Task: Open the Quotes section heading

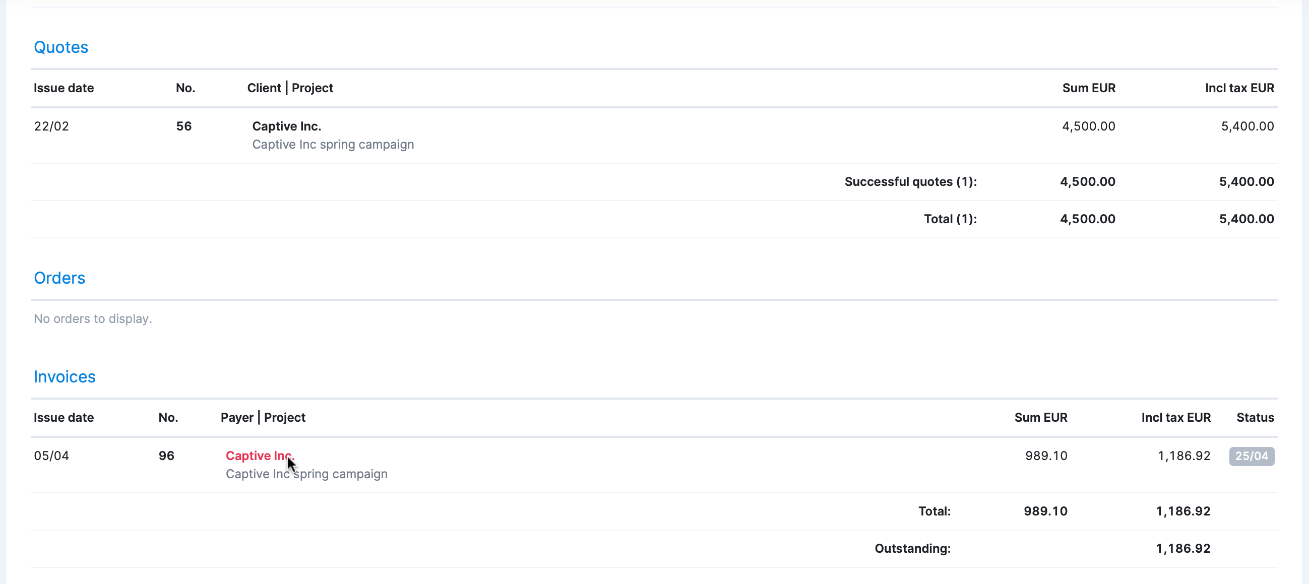Action: pyautogui.click(x=61, y=47)
